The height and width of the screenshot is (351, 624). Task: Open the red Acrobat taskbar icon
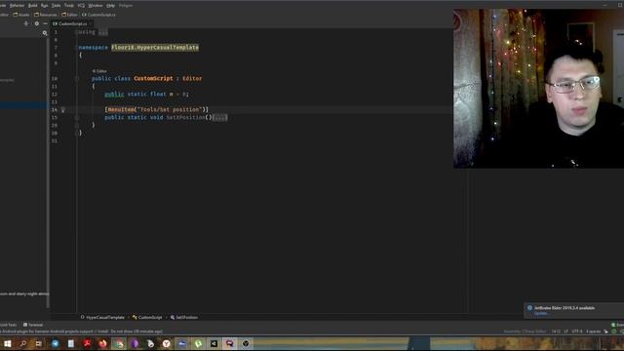point(87,343)
